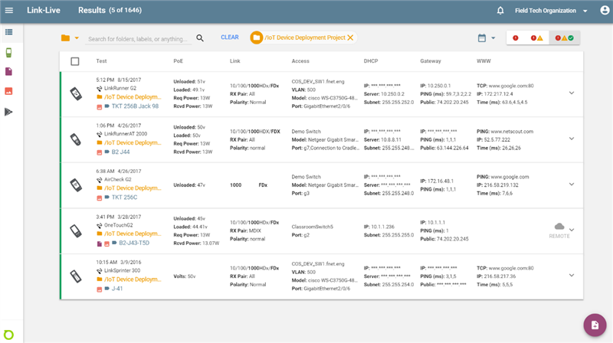Click the search folders and labels field

click(x=138, y=38)
